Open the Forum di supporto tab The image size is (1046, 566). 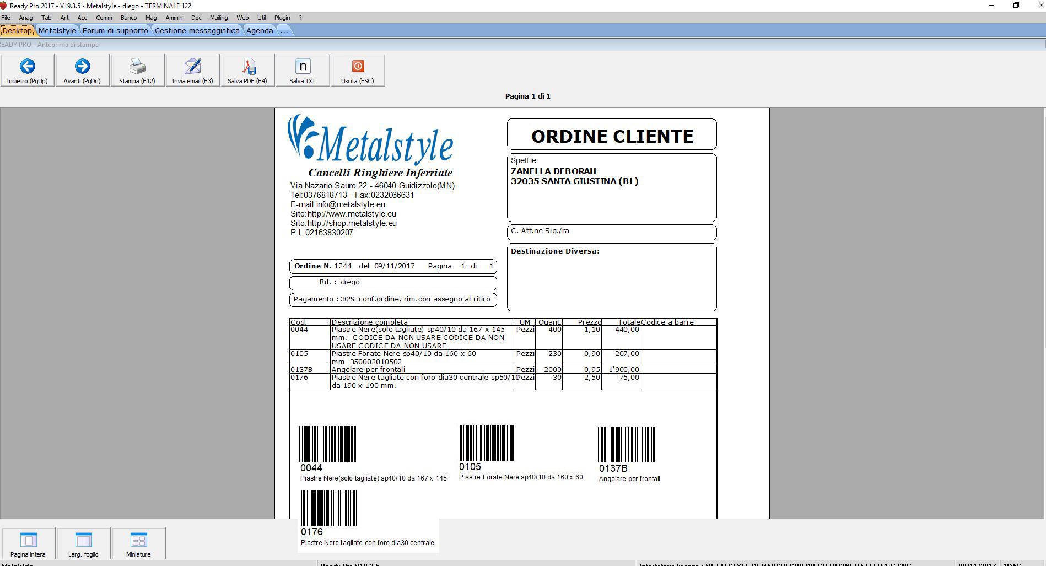click(x=115, y=30)
